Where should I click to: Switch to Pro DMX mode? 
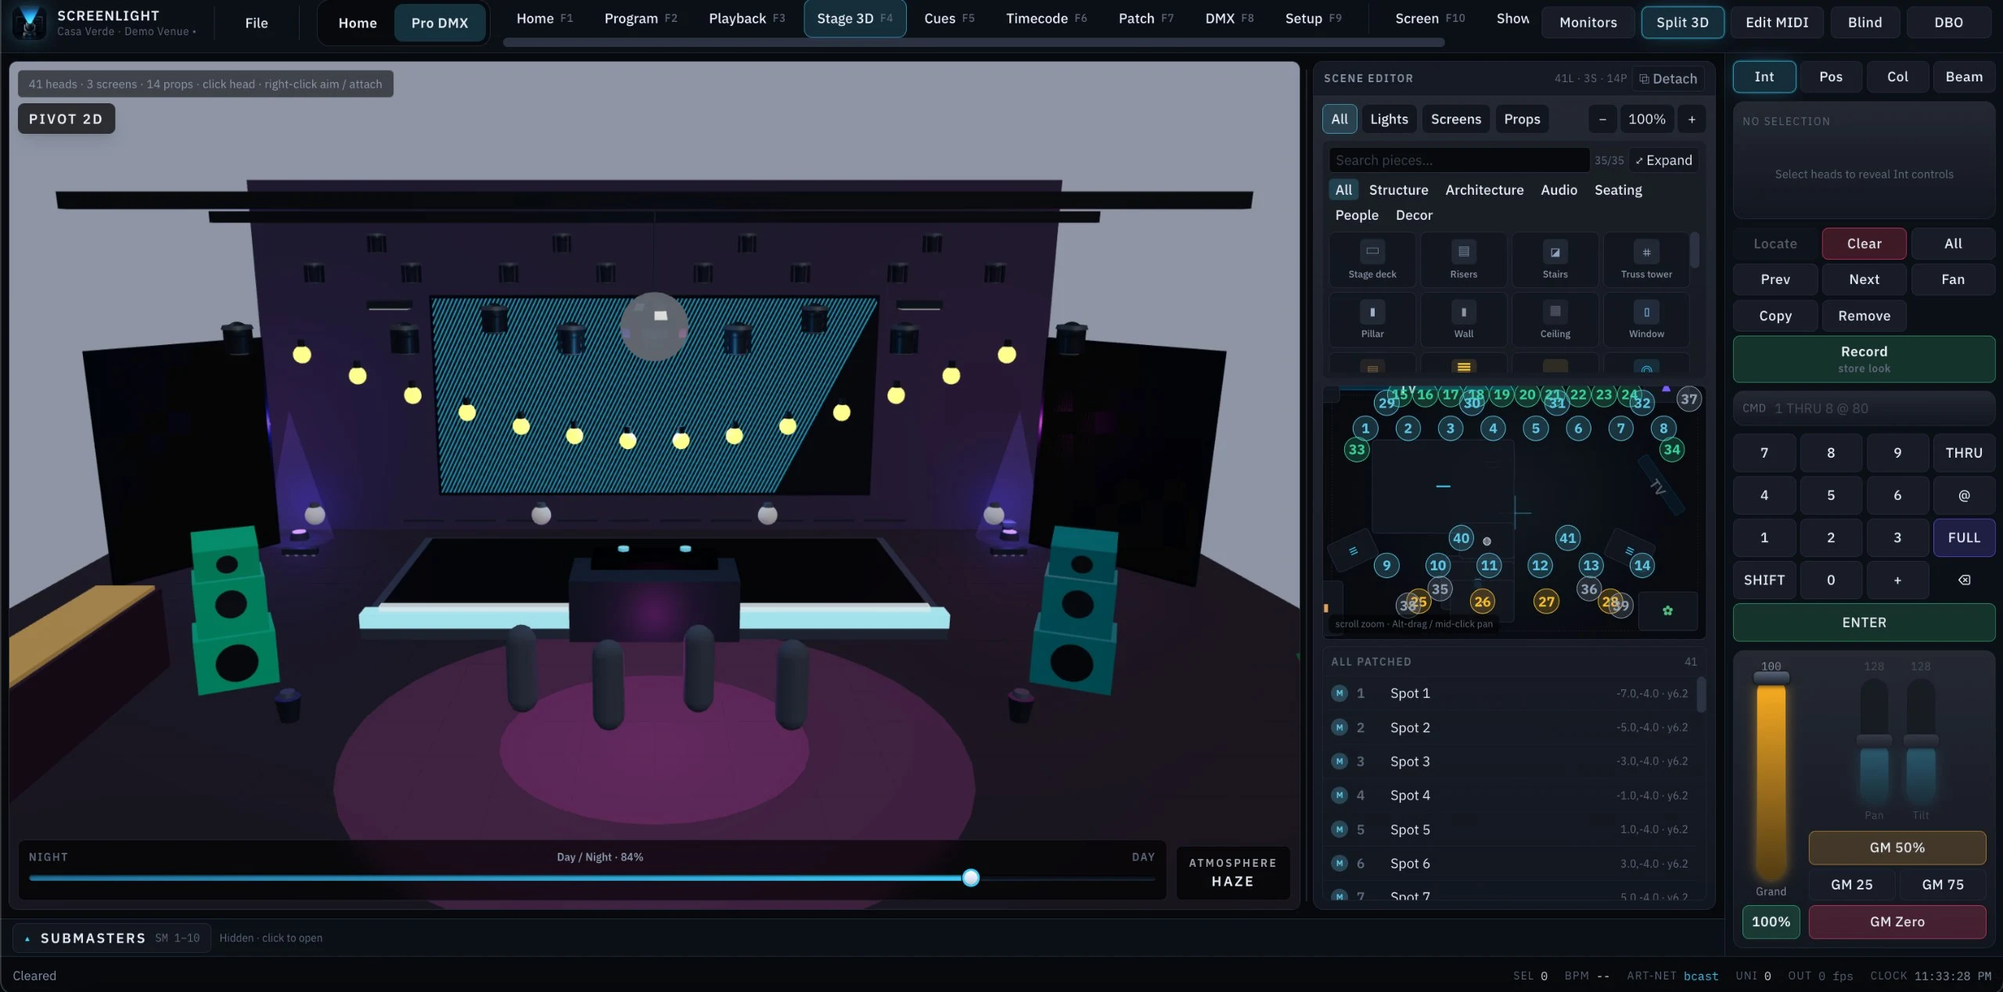click(440, 23)
